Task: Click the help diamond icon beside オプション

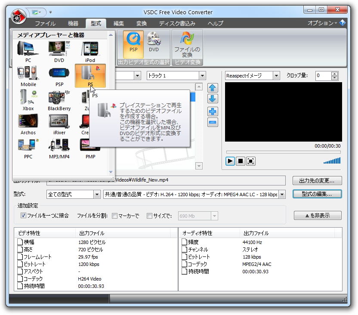Action: (x=343, y=23)
